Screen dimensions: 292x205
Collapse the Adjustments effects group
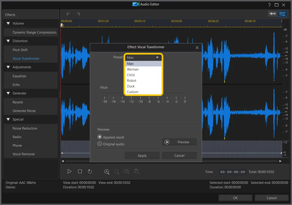click(8, 67)
